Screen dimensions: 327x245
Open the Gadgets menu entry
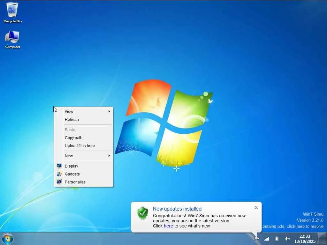83,174
